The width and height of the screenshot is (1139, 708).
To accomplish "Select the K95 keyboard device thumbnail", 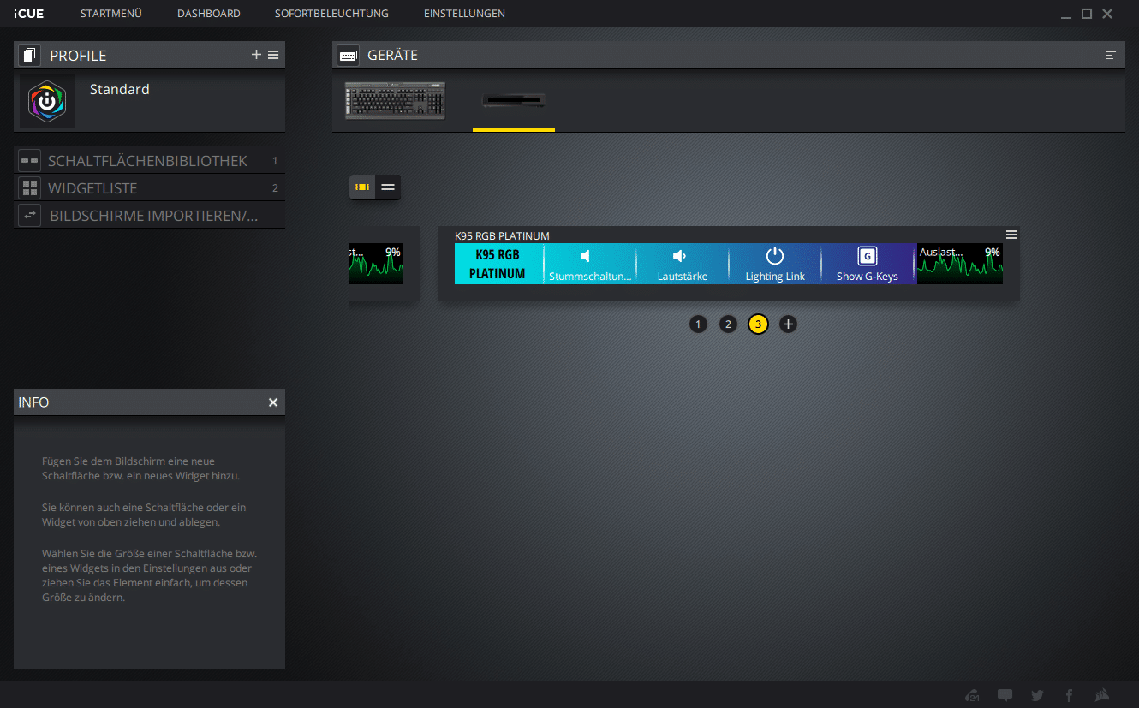I will click(395, 101).
